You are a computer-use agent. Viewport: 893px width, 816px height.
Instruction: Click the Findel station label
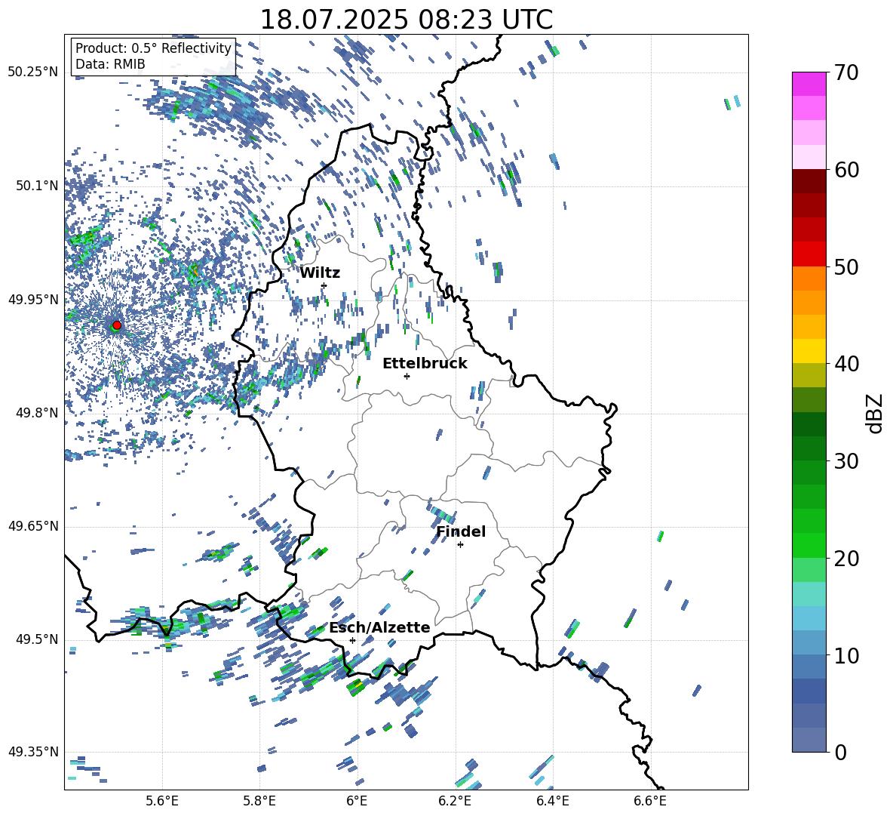pyautogui.click(x=461, y=531)
